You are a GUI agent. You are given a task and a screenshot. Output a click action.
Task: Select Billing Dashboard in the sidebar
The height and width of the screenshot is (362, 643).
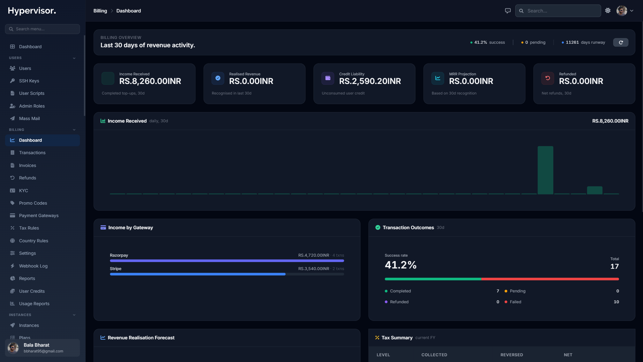tap(42, 140)
